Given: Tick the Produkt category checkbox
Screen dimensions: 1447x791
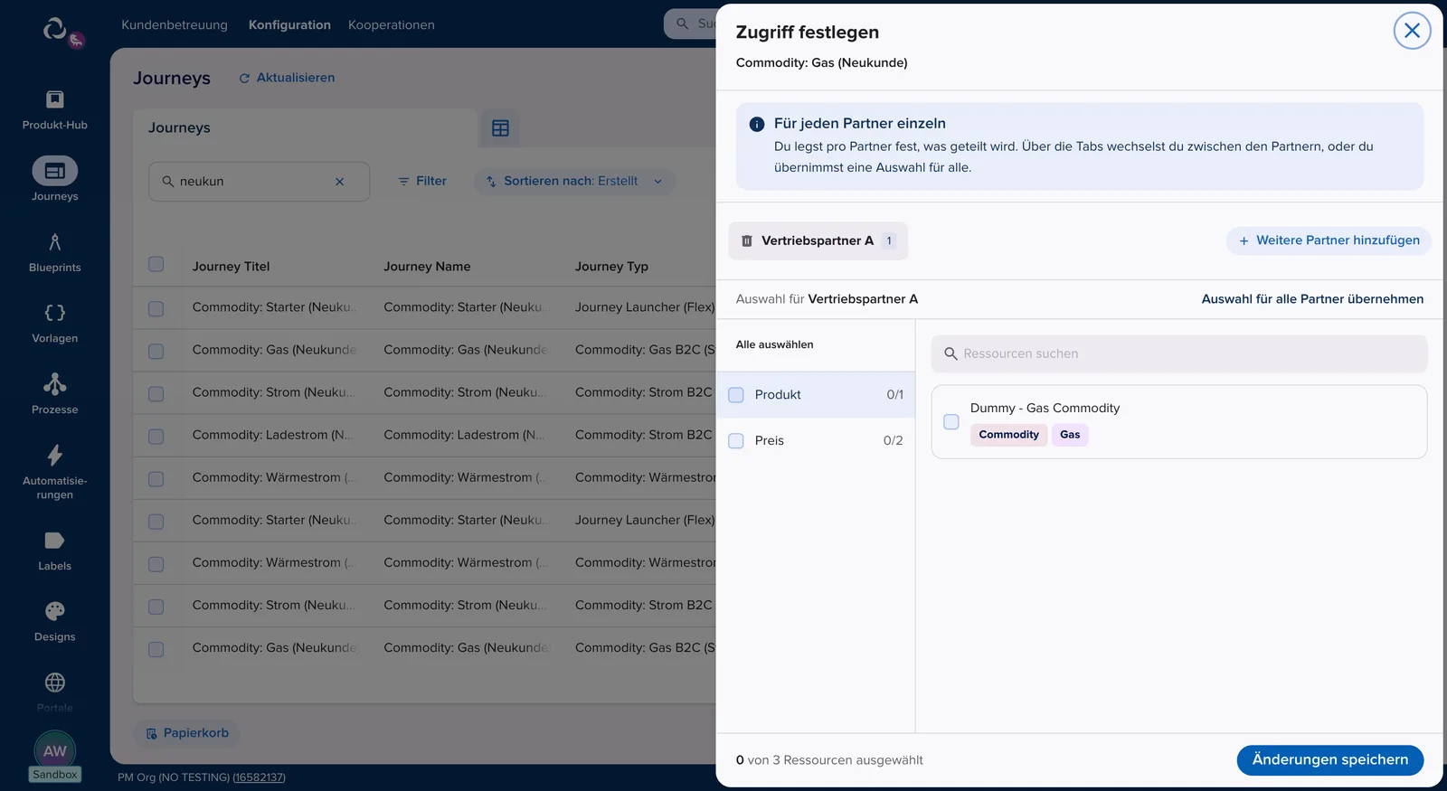Looking at the screenshot, I should click(x=736, y=395).
